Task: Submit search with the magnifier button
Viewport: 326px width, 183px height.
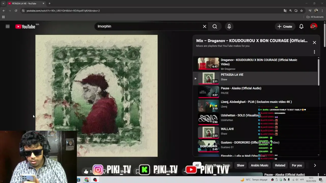Action: tap(215, 26)
